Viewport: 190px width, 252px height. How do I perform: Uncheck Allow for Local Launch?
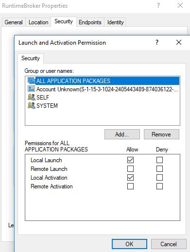130,160
